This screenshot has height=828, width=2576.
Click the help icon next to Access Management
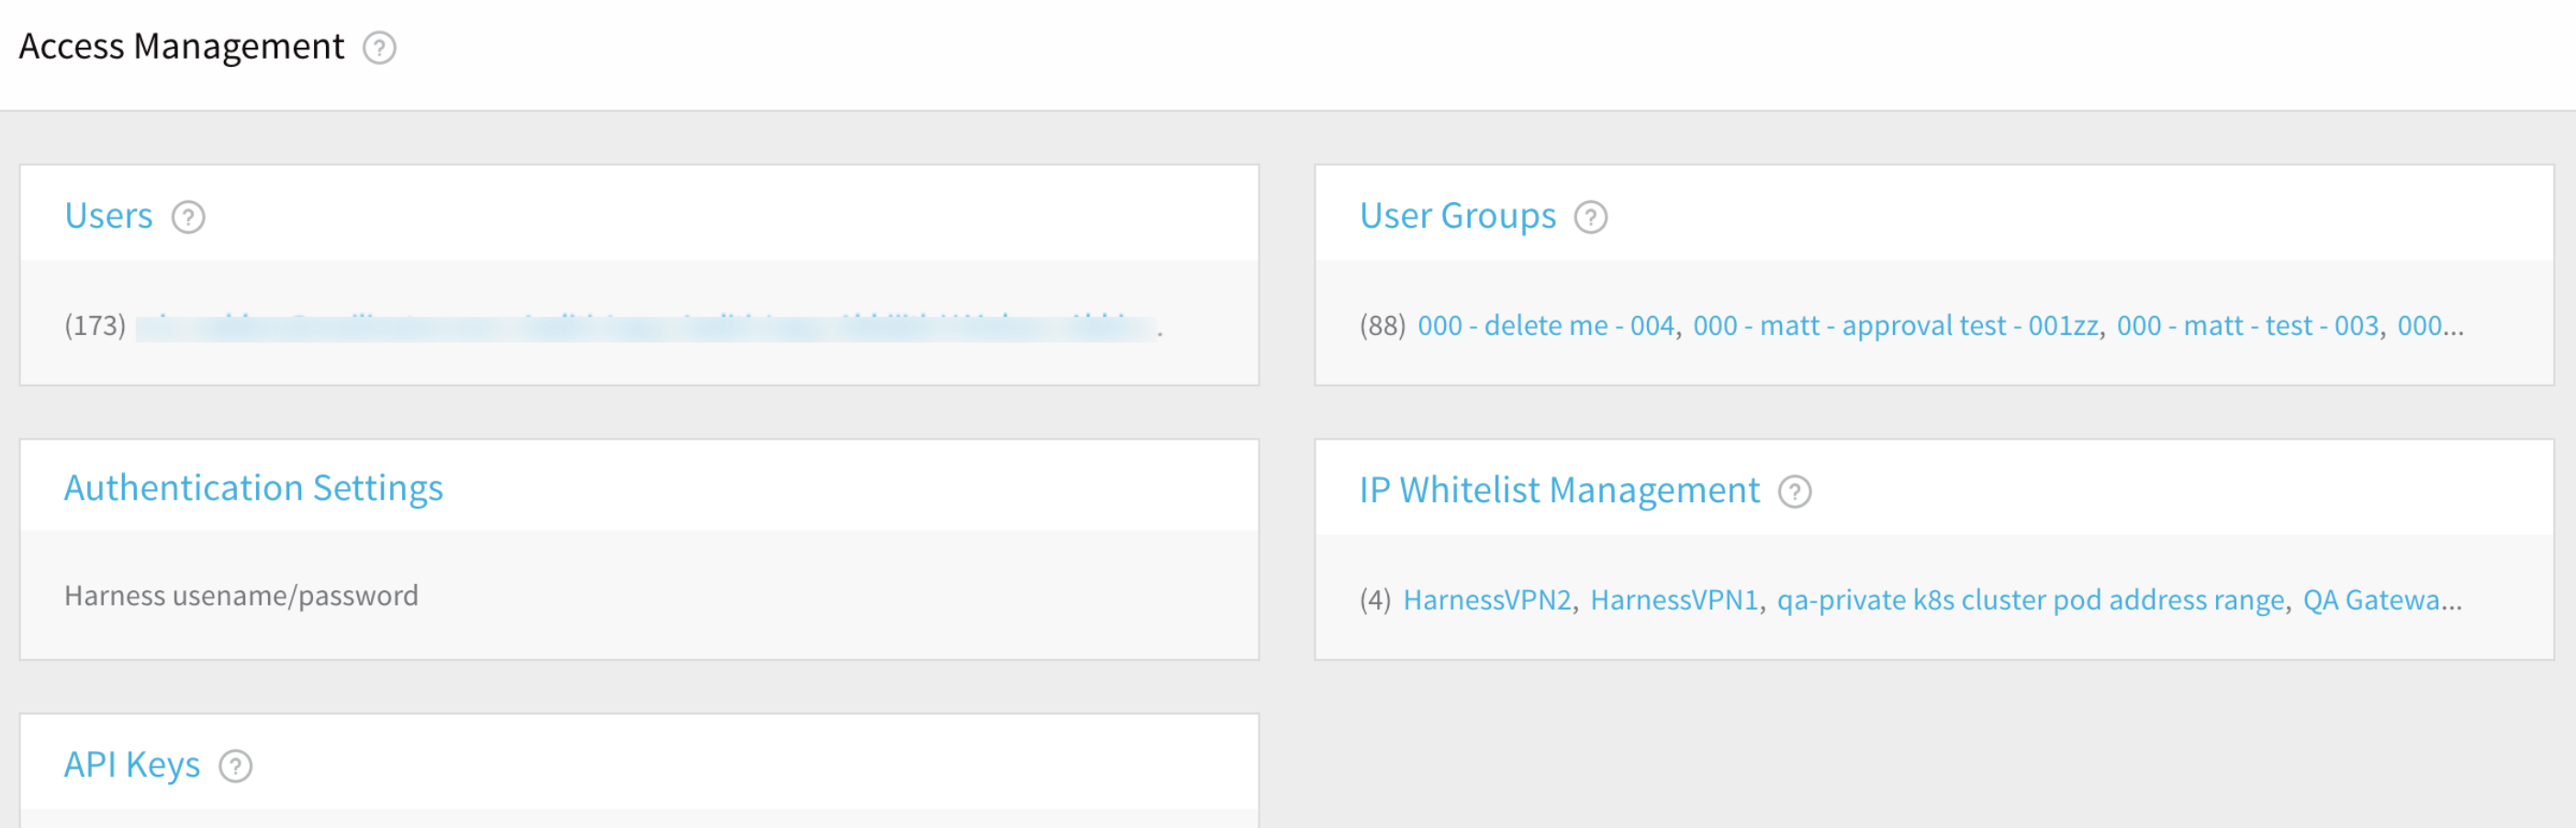point(379,47)
